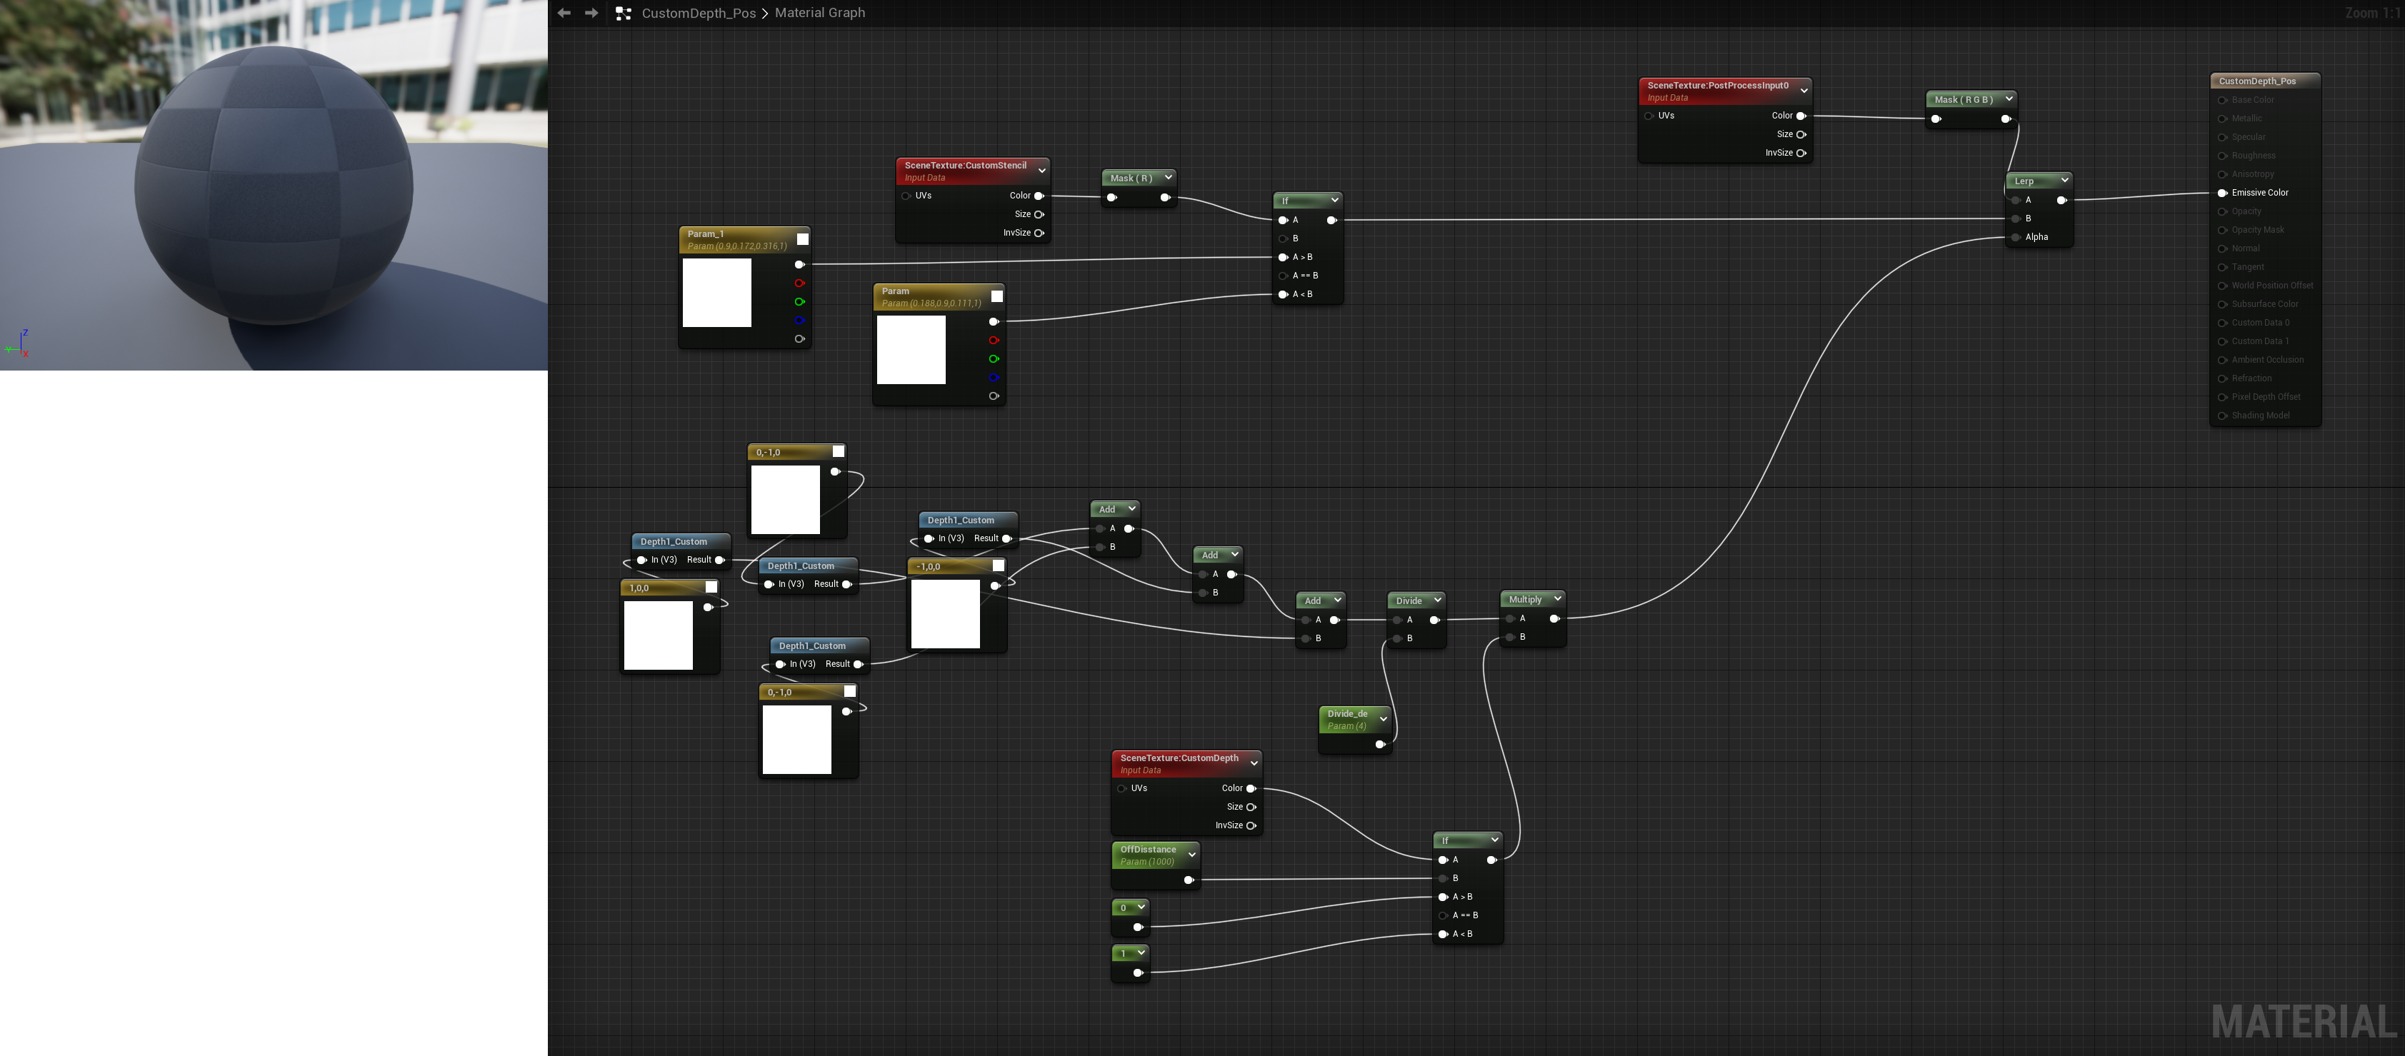The width and height of the screenshot is (2405, 1056).
Task: Click the Alpha pin on Lerp node
Action: coord(2016,237)
